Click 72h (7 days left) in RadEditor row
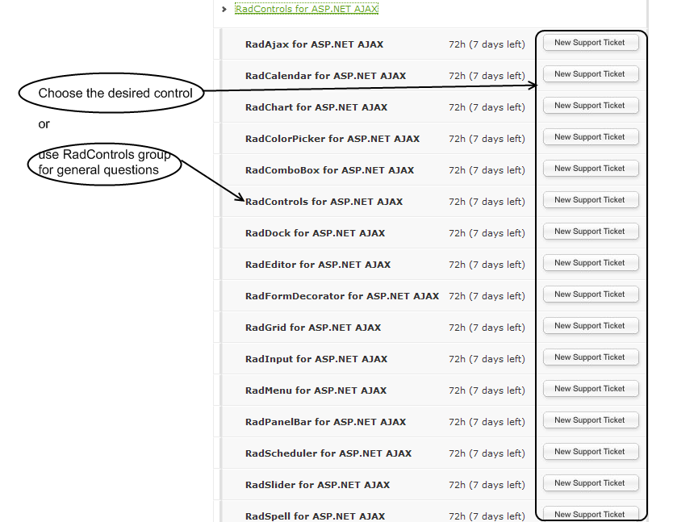698x522 pixels. [x=487, y=265]
